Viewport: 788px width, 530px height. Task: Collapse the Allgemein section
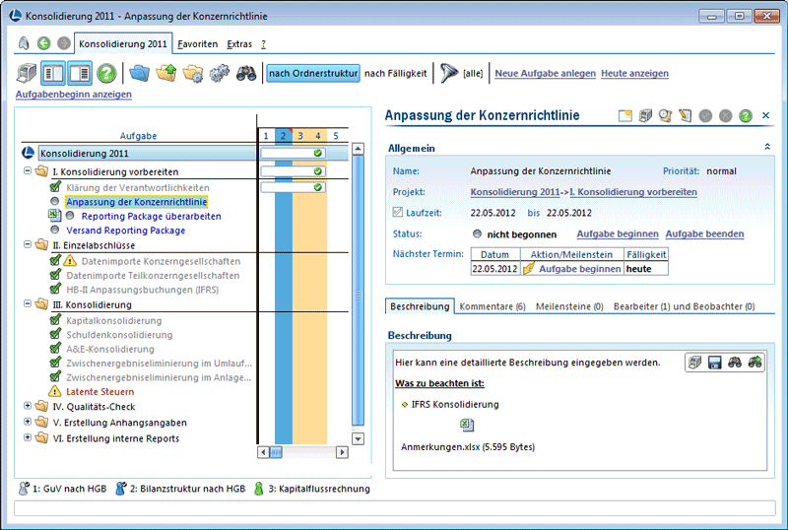click(767, 147)
